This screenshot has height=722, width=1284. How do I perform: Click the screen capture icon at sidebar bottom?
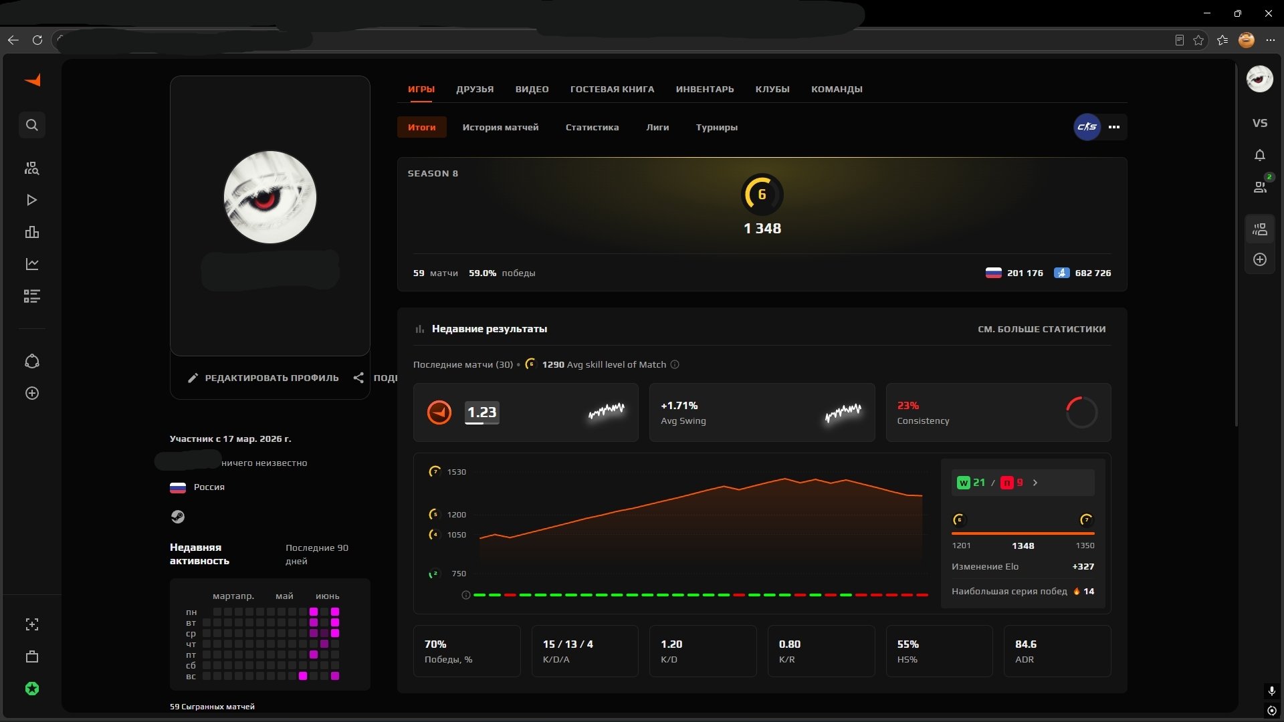point(32,624)
